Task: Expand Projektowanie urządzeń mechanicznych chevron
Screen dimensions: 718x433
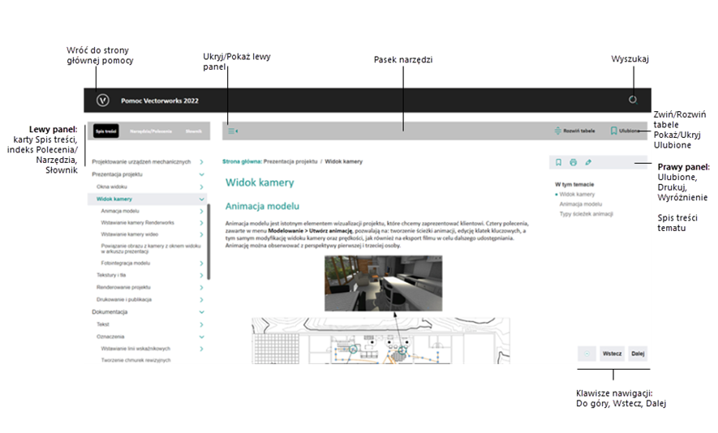Action: [201, 162]
